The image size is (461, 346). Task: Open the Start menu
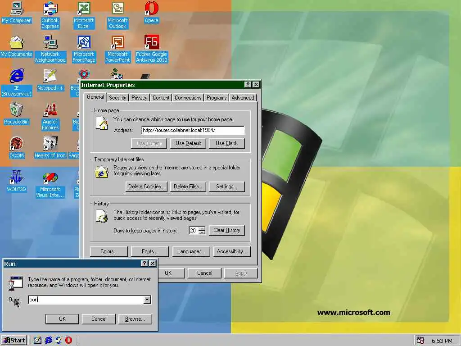tap(14, 341)
